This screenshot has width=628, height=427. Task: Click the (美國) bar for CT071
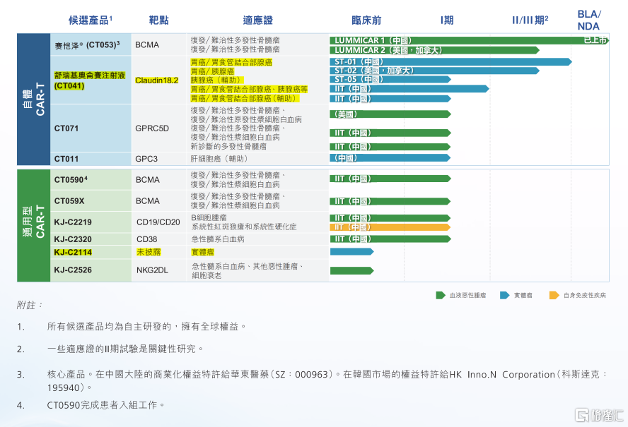click(x=390, y=114)
